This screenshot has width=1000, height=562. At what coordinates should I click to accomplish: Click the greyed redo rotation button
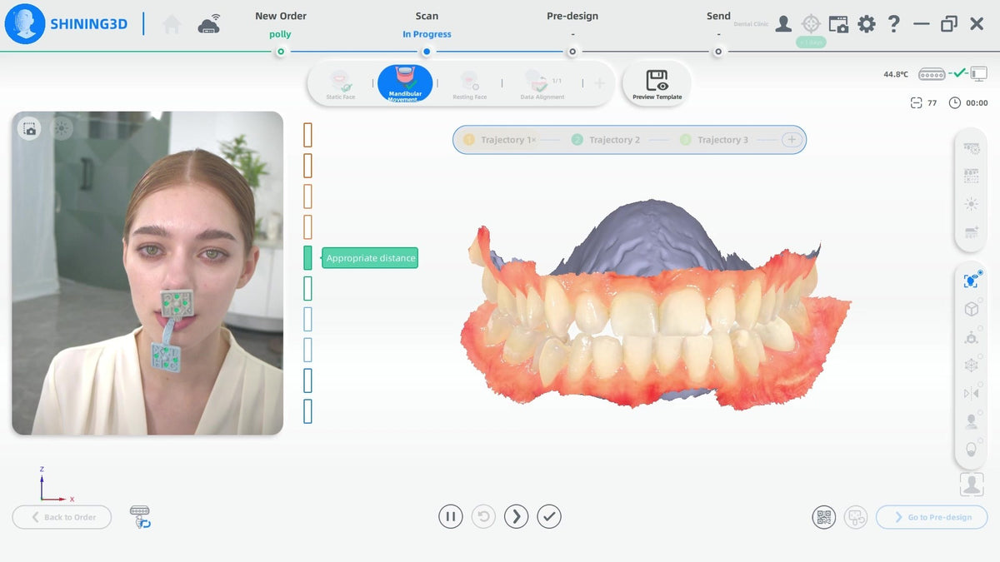click(x=483, y=516)
